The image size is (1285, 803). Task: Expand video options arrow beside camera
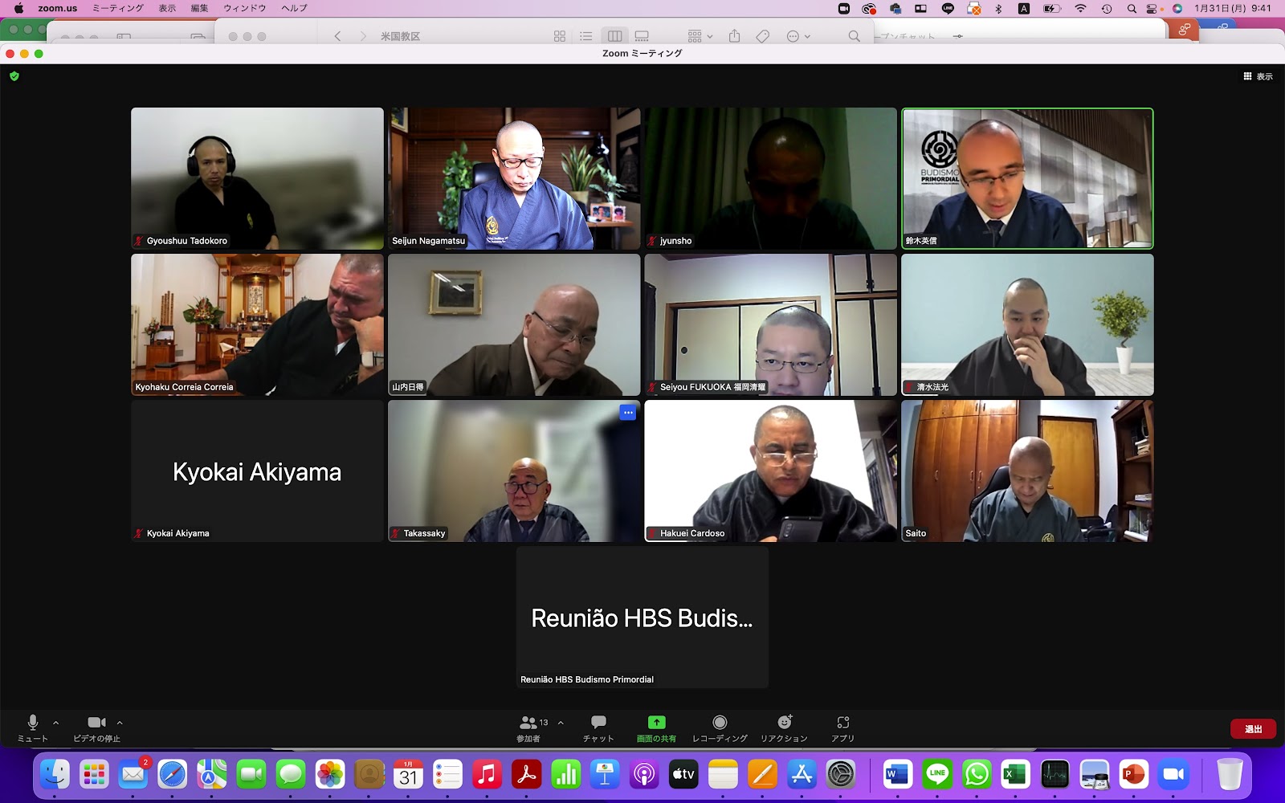pyautogui.click(x=120, y=723)
